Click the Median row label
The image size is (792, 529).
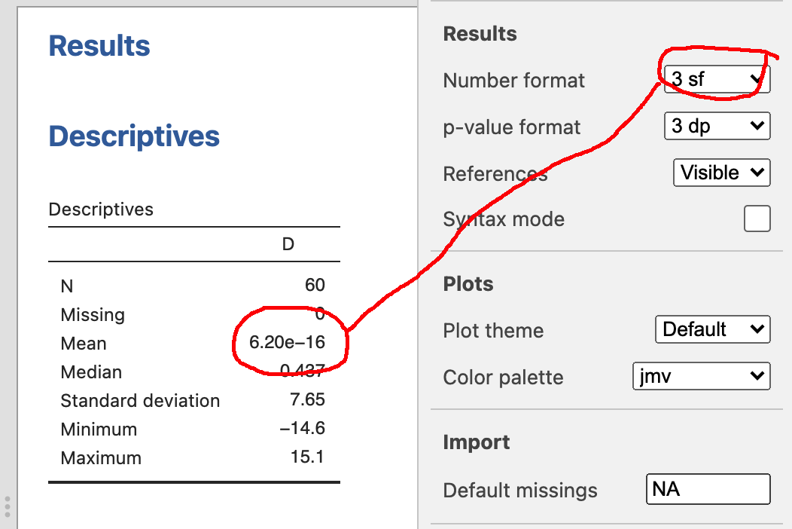click(x=91, y=372)
